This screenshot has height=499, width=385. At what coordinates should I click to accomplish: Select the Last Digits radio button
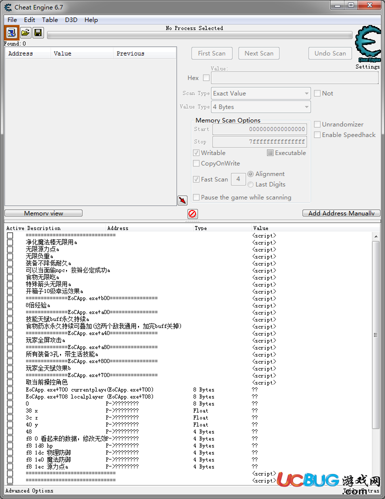[250, 184]
